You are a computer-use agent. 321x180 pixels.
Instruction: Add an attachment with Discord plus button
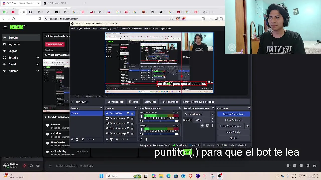50,166
